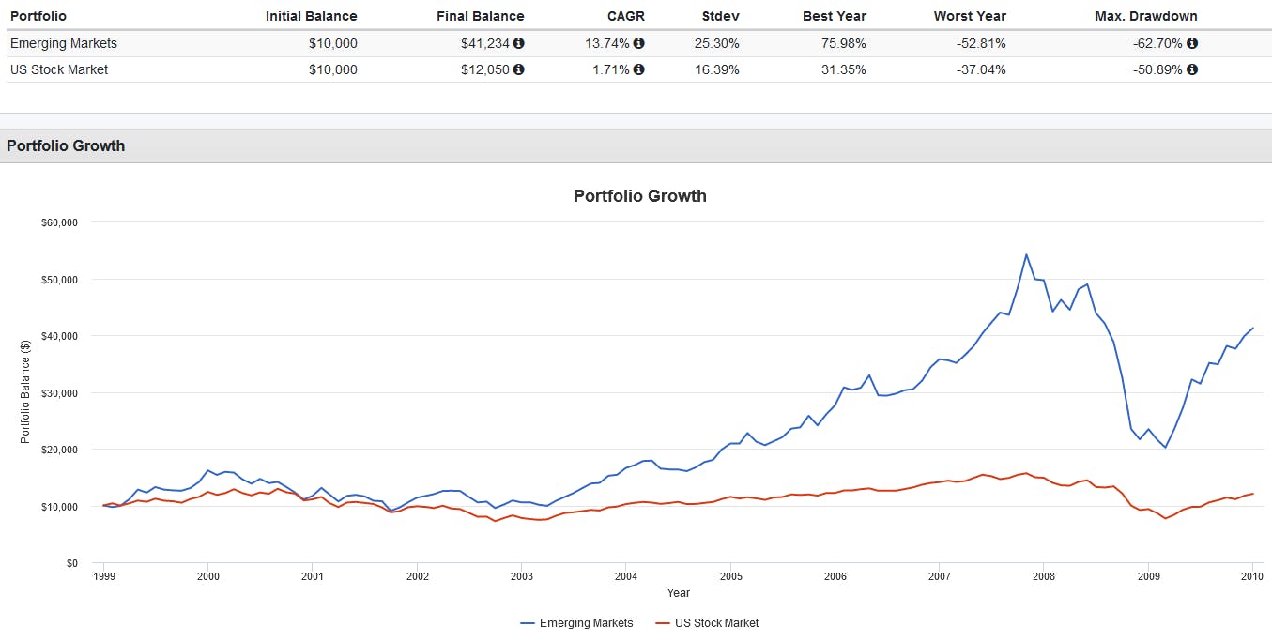Click red line swatch in chart legend
This screenshot has width=1272, height=642.
[663, 623]
